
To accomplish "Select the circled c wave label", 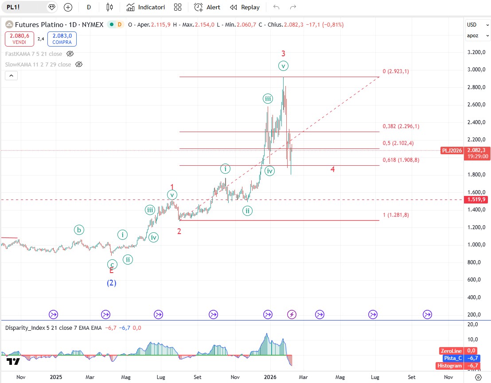I will 112,264.
